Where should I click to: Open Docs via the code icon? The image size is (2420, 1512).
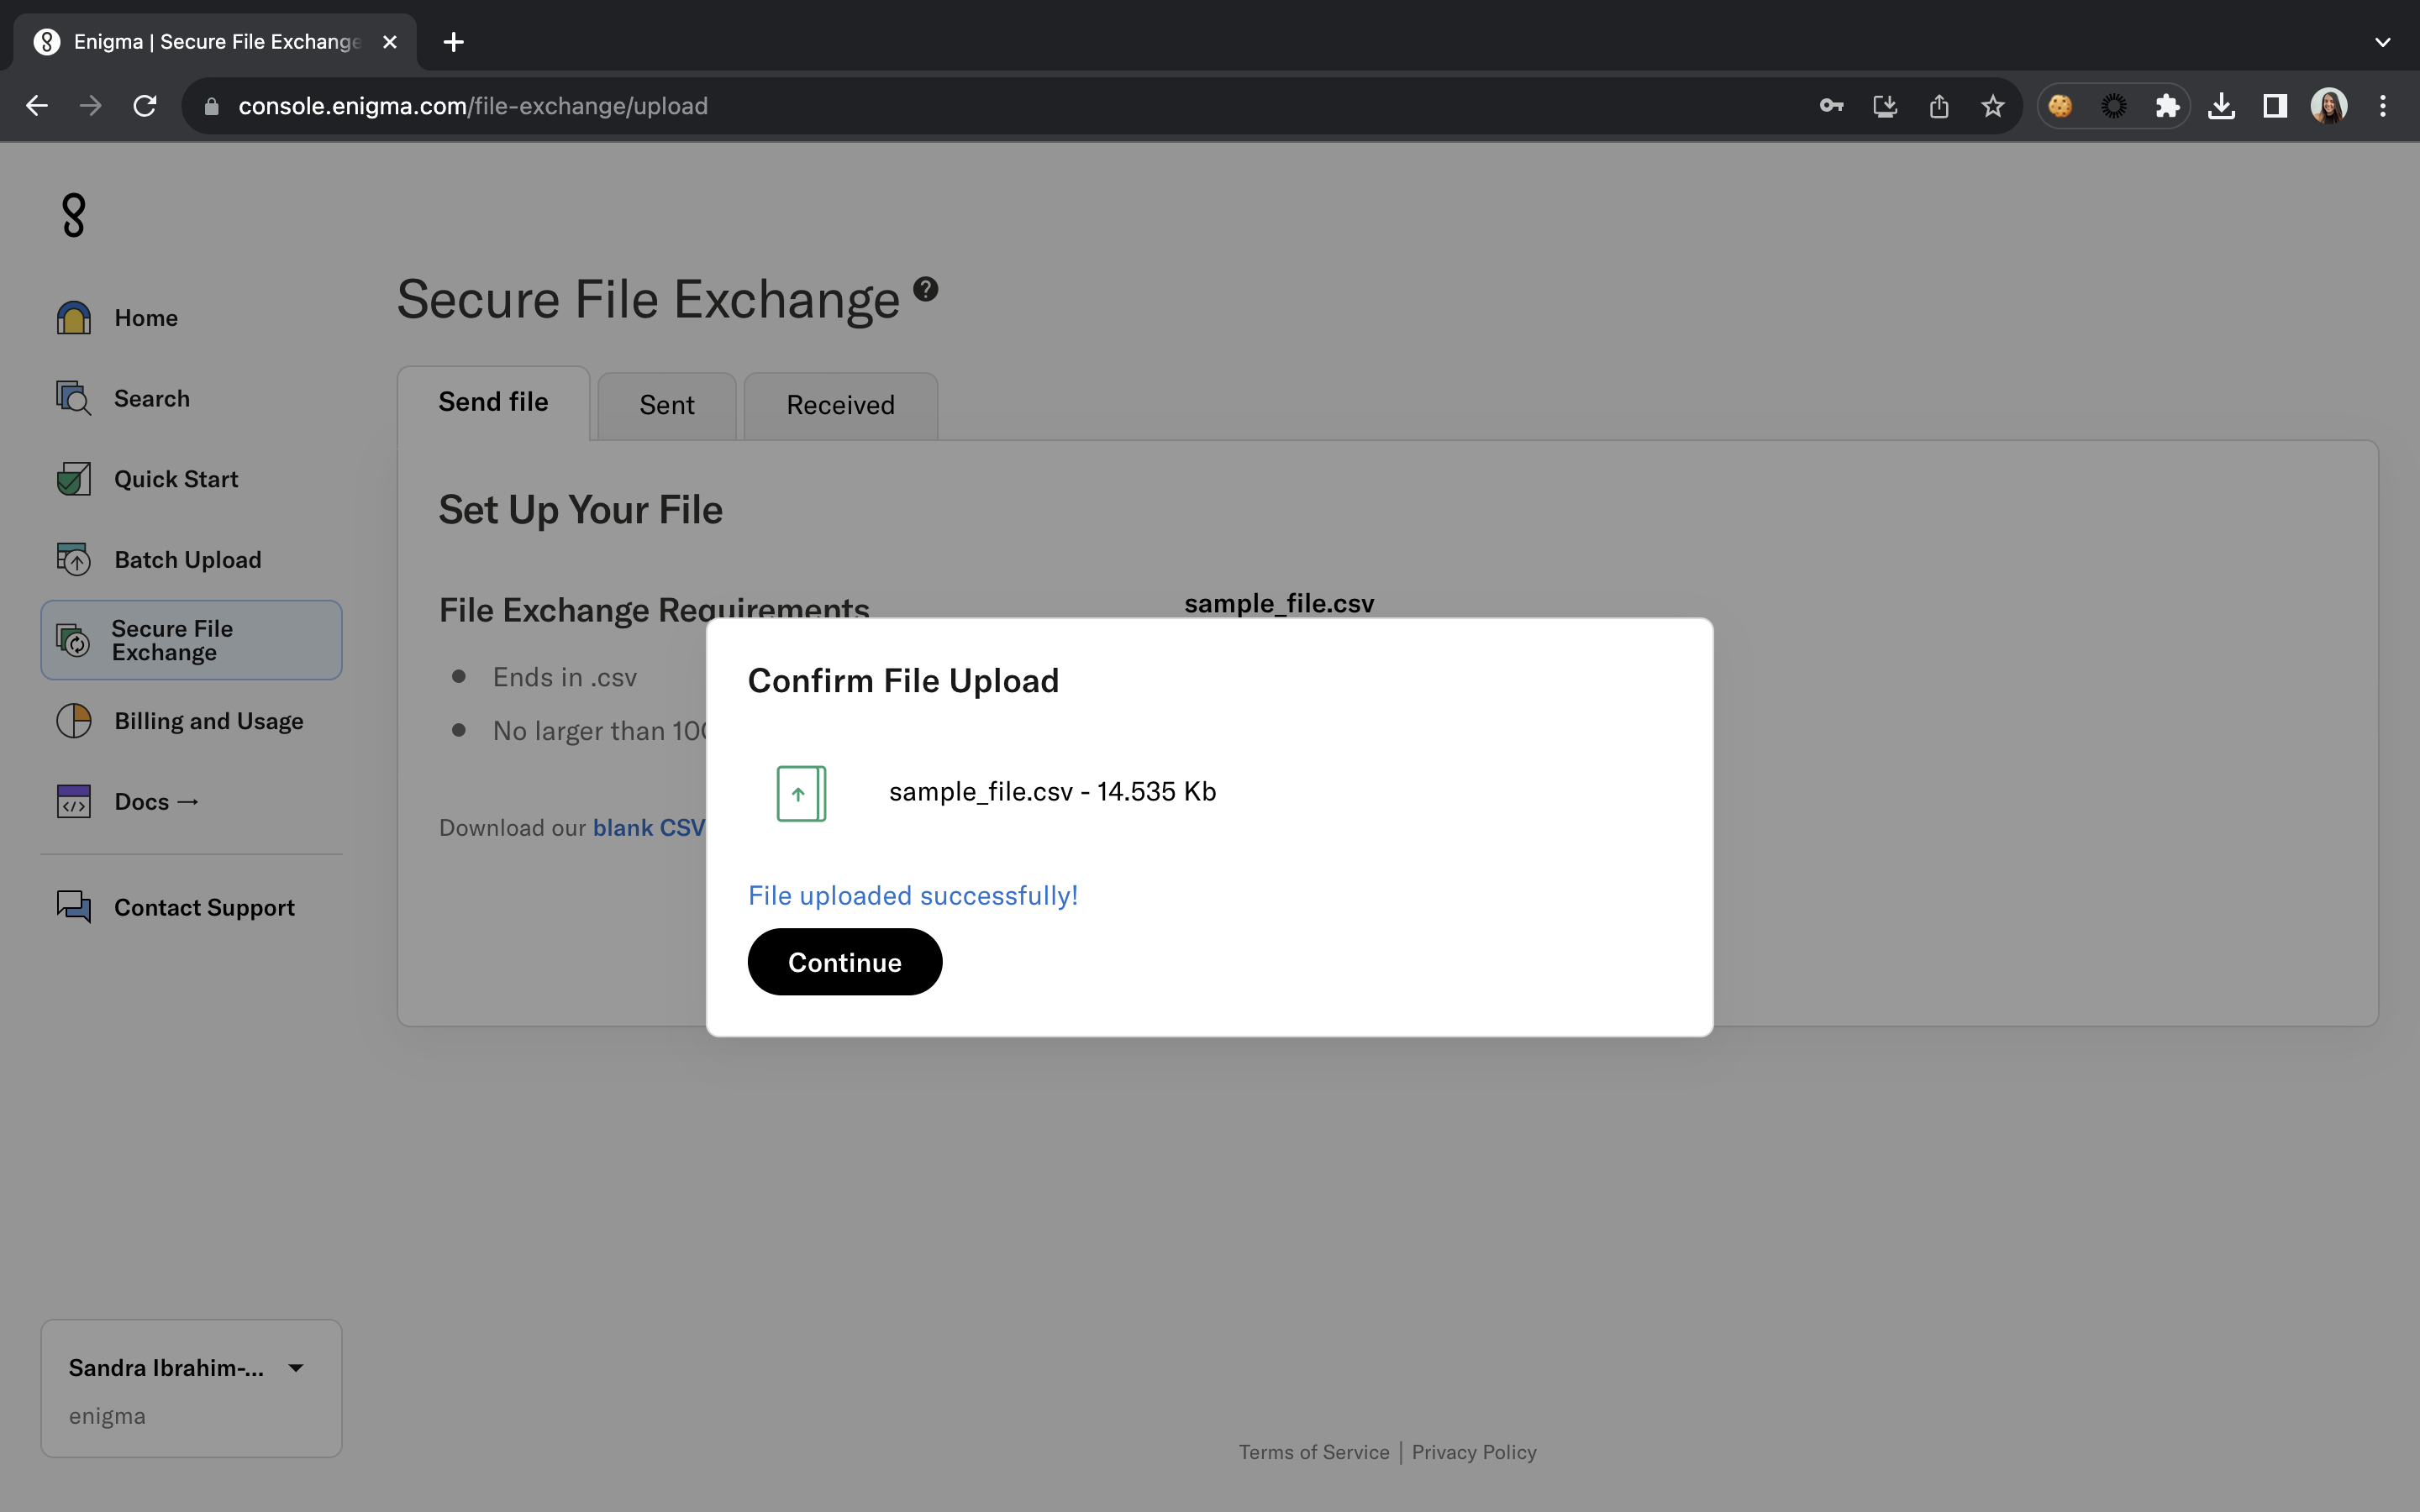(x=73, y=802)
